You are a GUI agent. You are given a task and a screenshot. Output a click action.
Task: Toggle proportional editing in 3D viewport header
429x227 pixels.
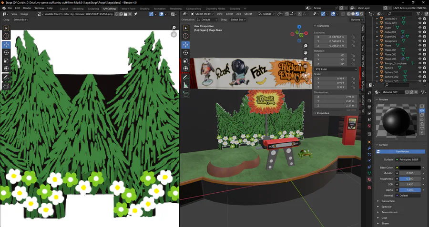[300, 14]
